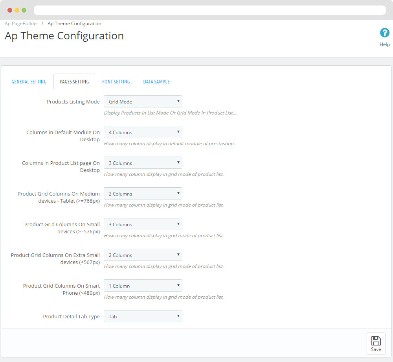The height and width of the screenshot is (362, 393).
Task: Expand Medium devices Tablet columns dropdown
Action: tap(143, 194)
